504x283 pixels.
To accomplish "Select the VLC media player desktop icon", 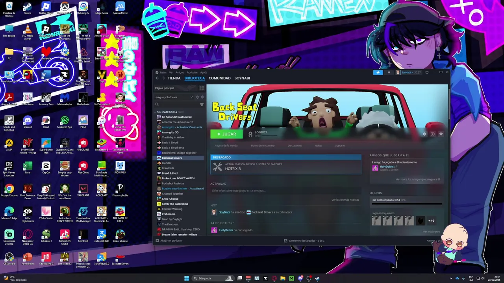I will click(28, 32).
